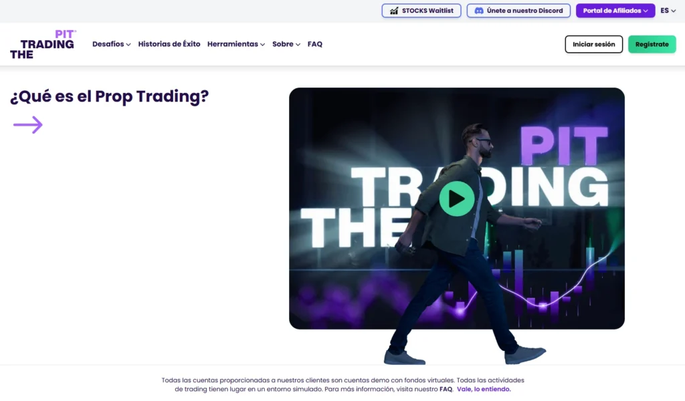Click the stock chart icon in STOCKS Waitlist

click(394, 11)
